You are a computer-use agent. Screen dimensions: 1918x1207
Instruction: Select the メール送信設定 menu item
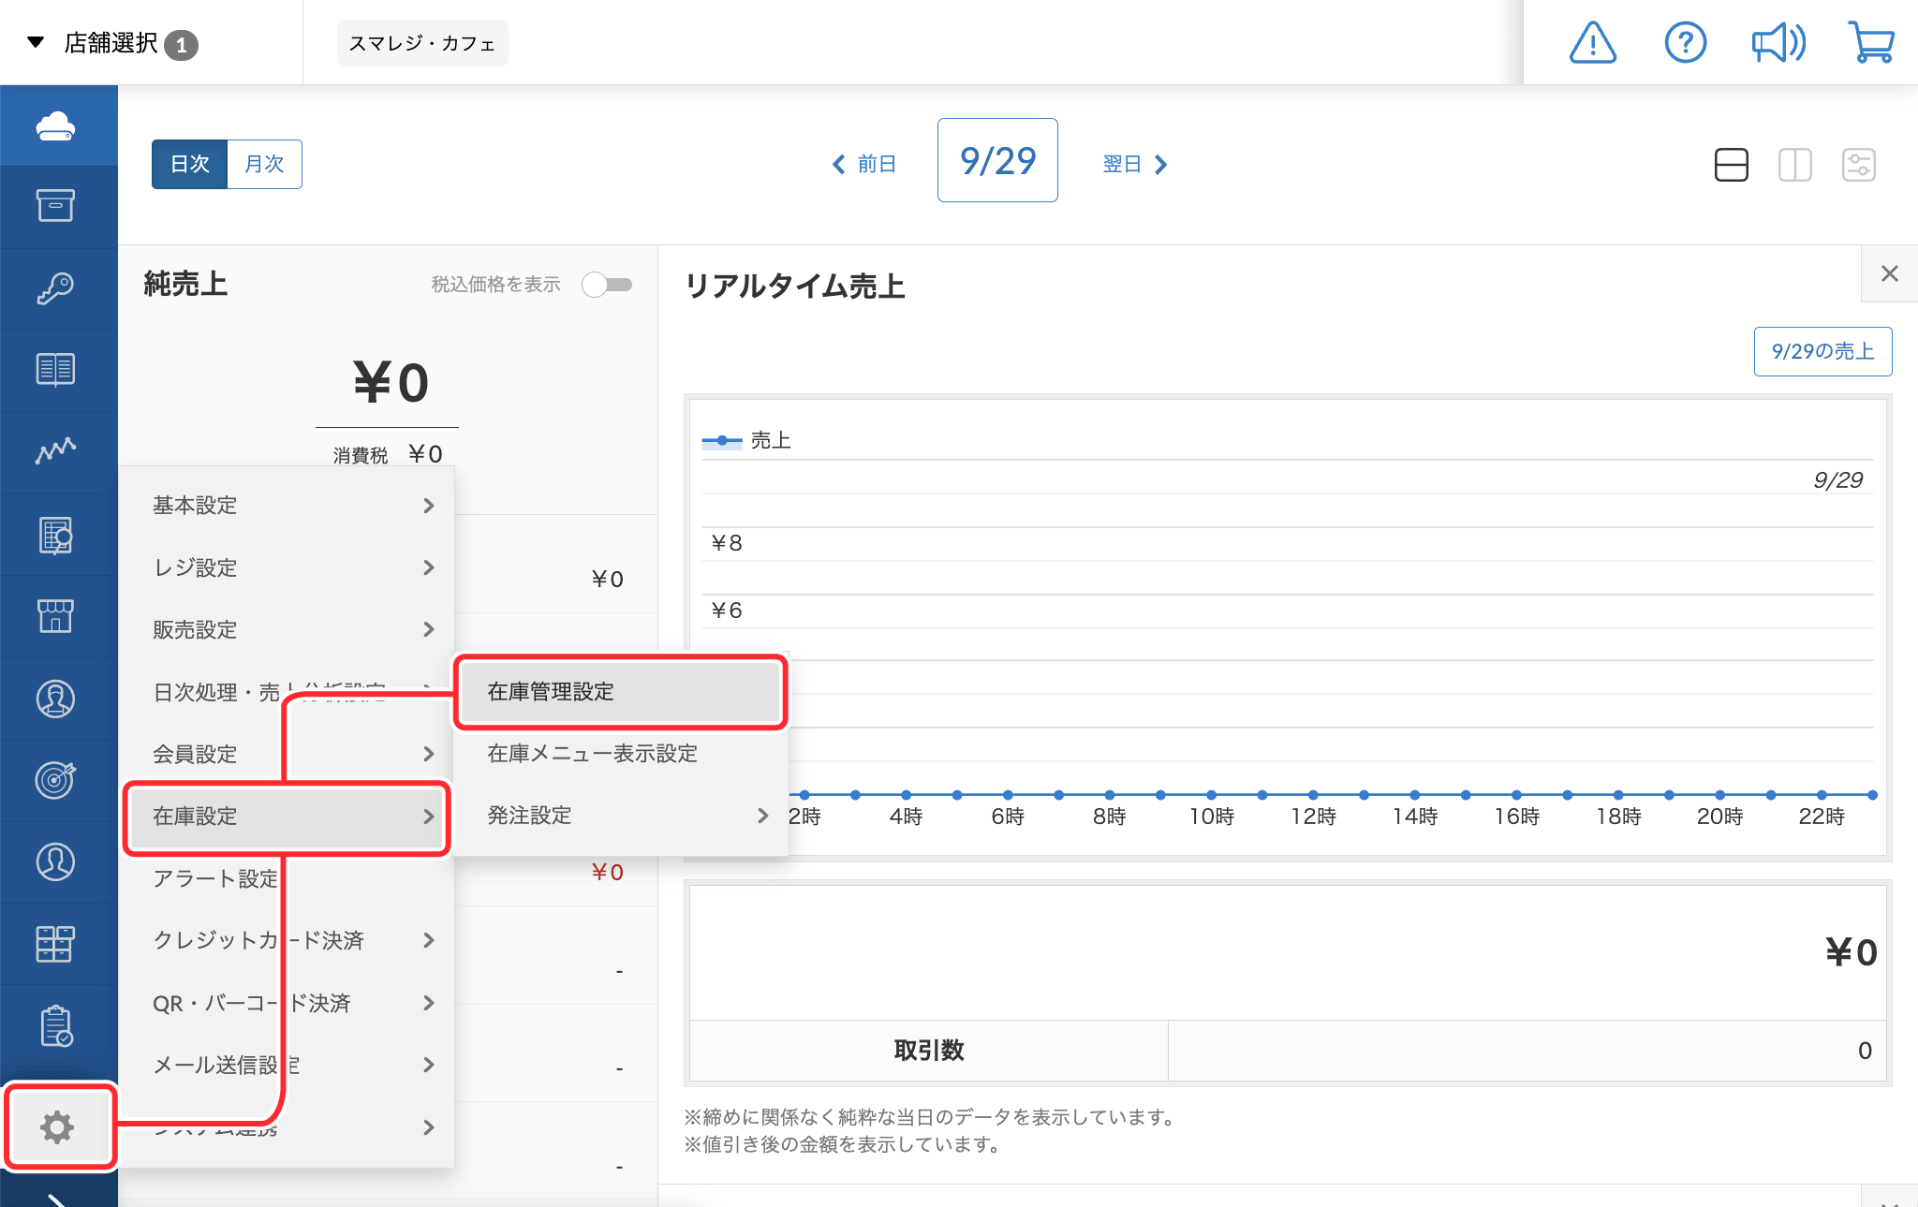[x=288, y=1065]
